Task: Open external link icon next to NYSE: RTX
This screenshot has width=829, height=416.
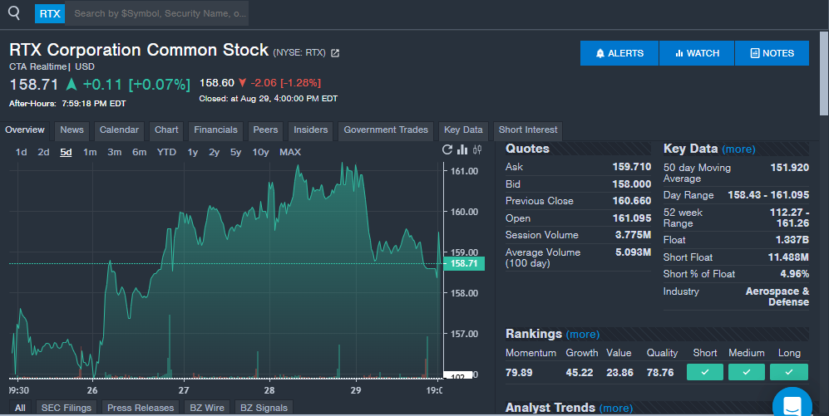Action: pos(335,53)
